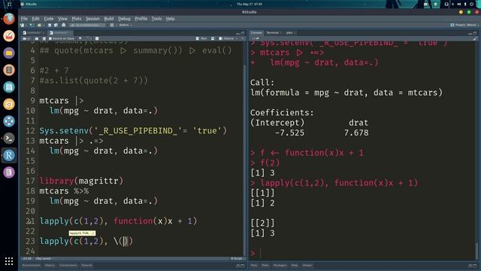Select the Console tab
This screenshot has width=481, height=271.
click(256, 33)
